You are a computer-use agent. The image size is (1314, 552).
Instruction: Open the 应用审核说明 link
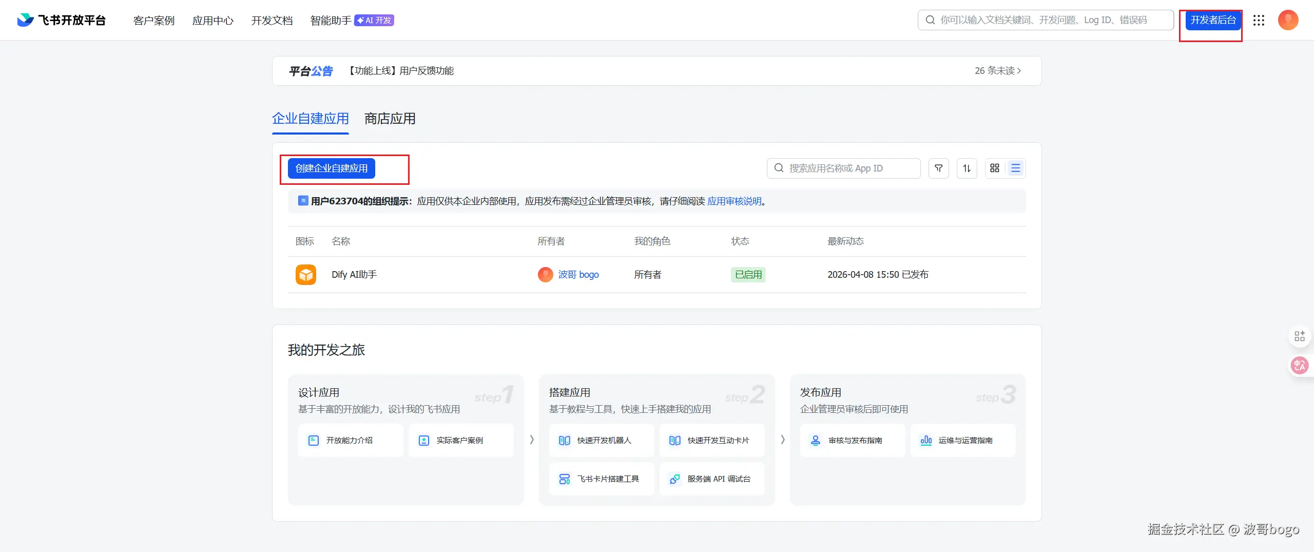[735, 201]
